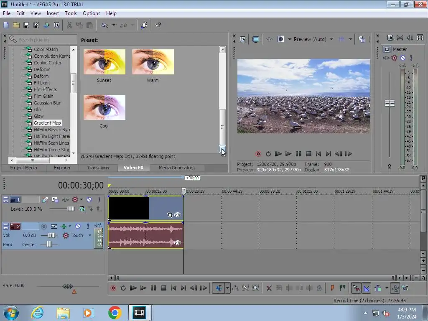Toggle Solo exclamation on video track 1
Screen dimensions: 428x321
[x=99, y=200]
